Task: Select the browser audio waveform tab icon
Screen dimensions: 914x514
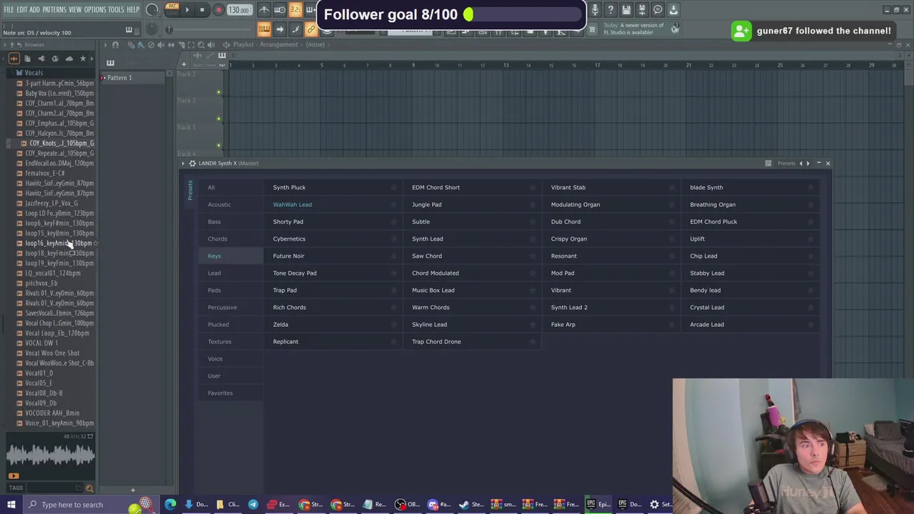Action: coord(14,59)
